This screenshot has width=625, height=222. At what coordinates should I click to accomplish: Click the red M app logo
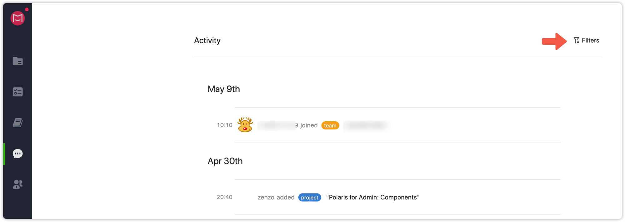coord(18,18)
